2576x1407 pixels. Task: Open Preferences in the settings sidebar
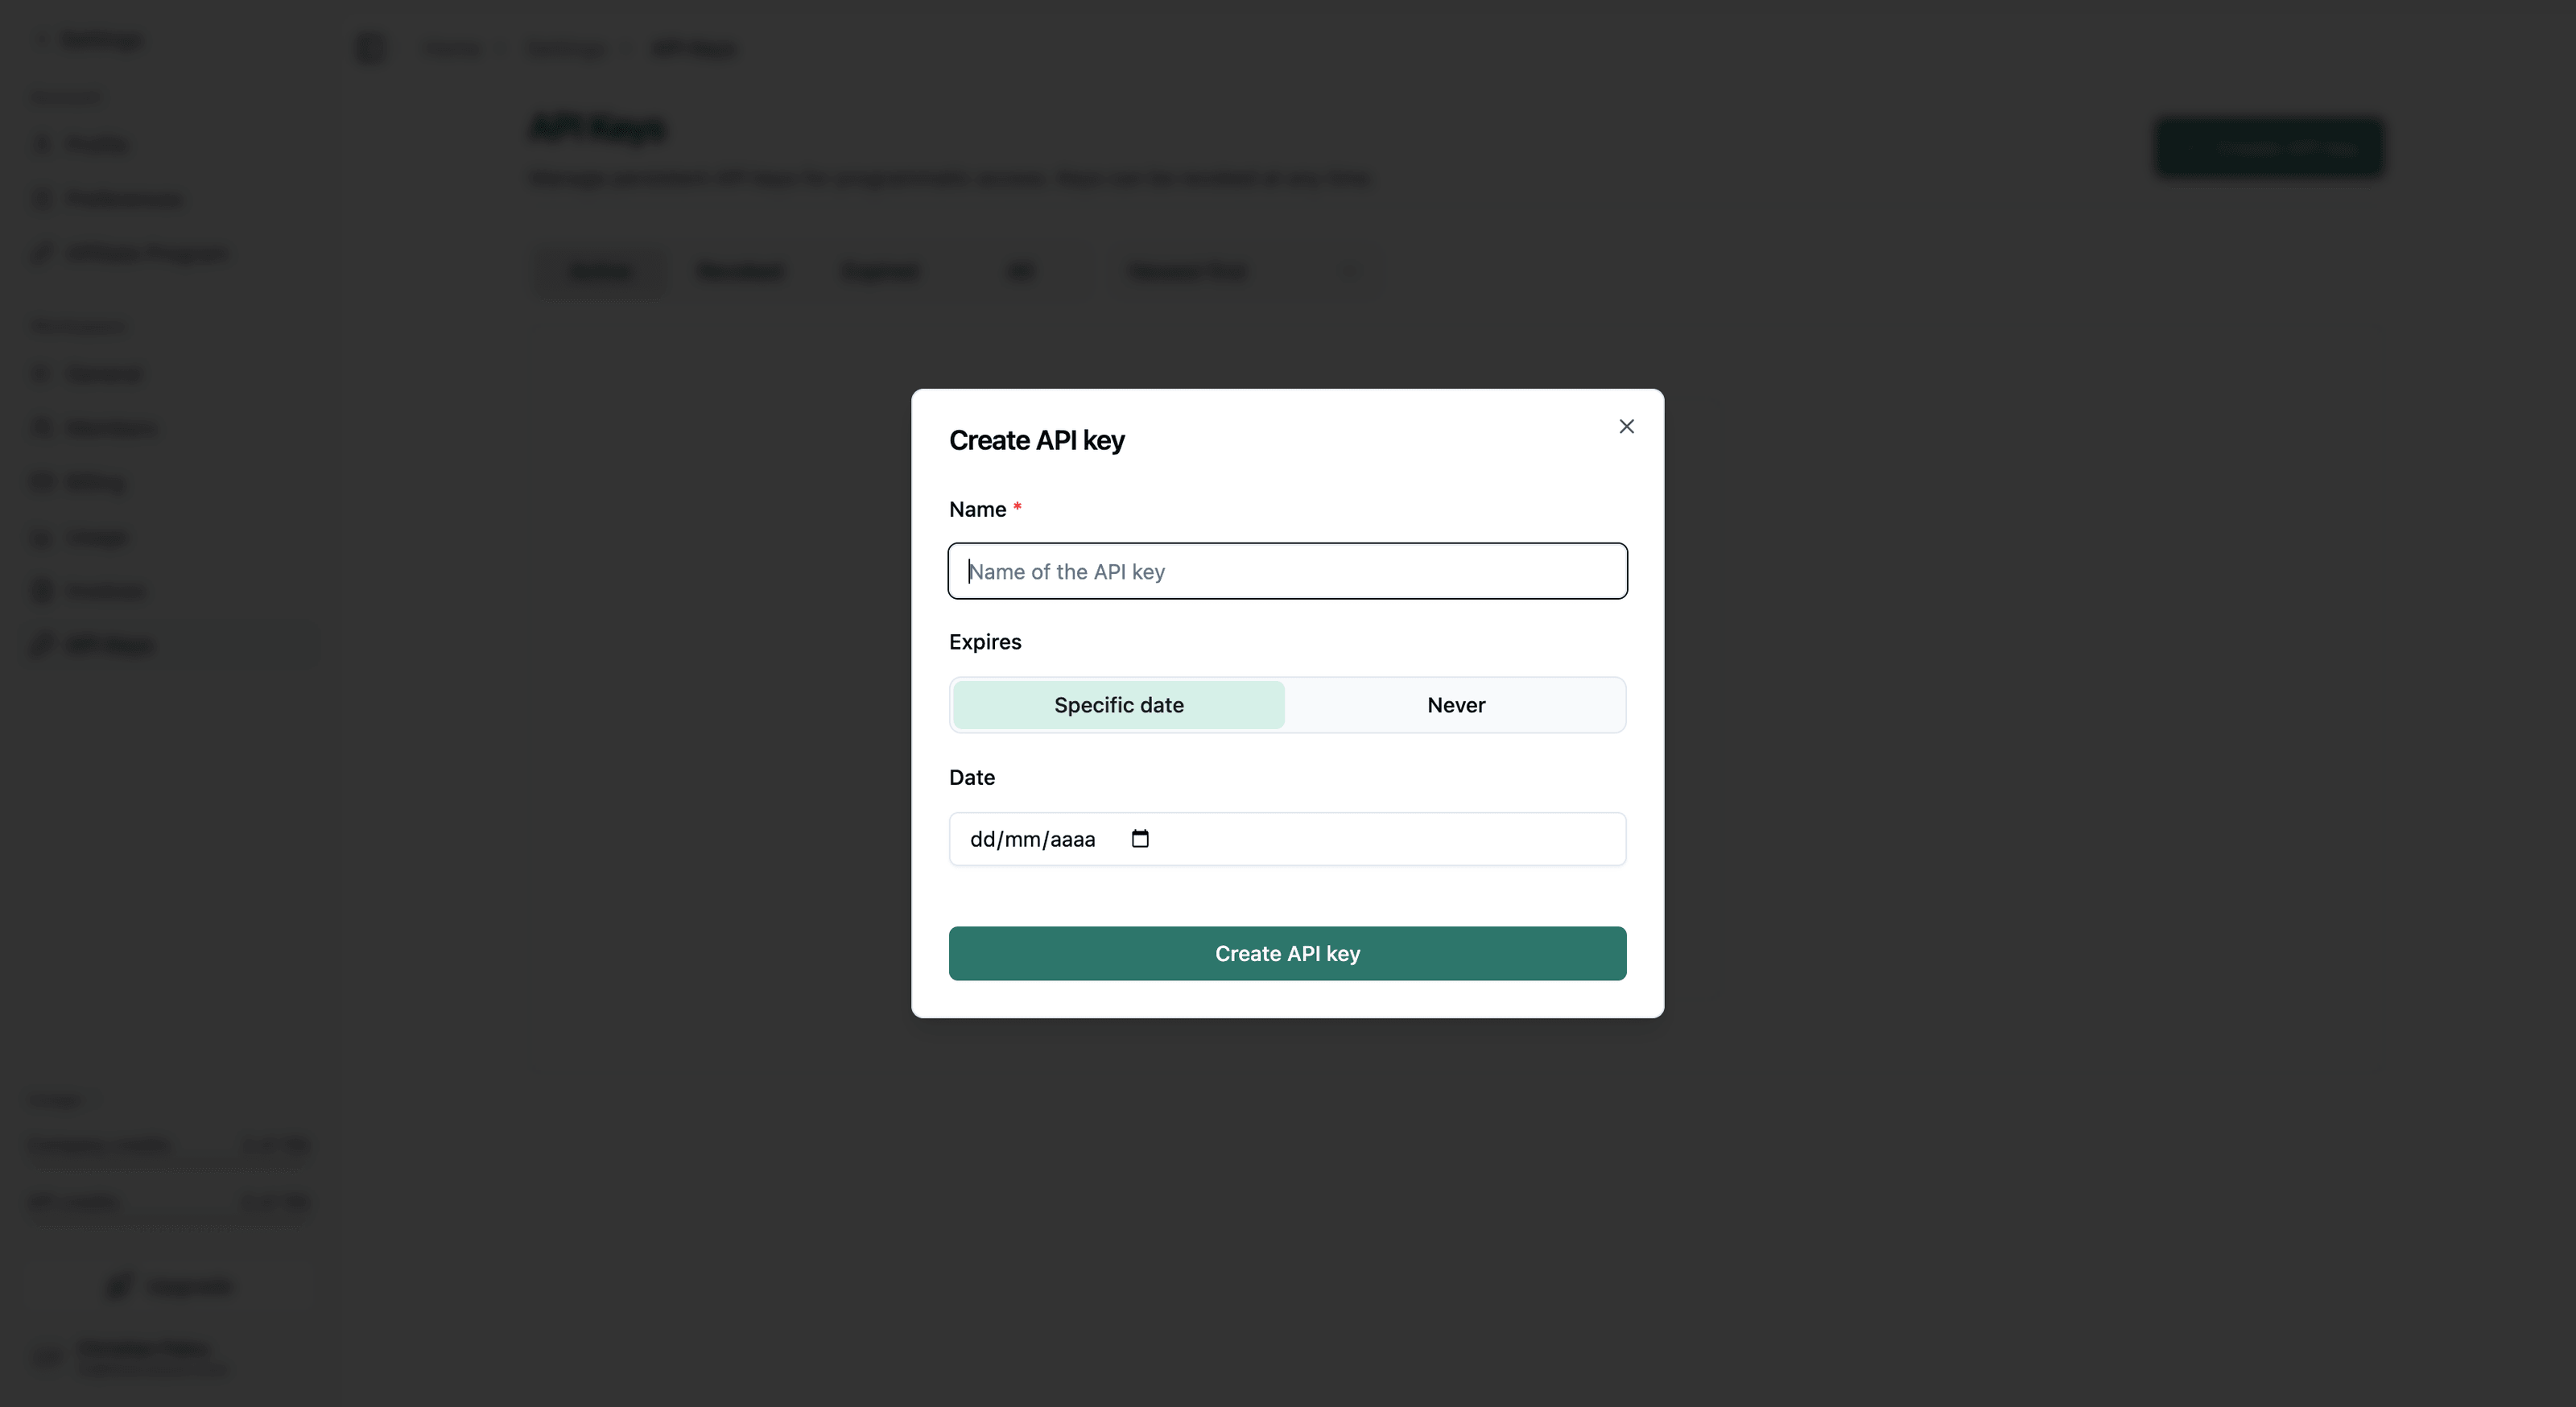point(124,199)
